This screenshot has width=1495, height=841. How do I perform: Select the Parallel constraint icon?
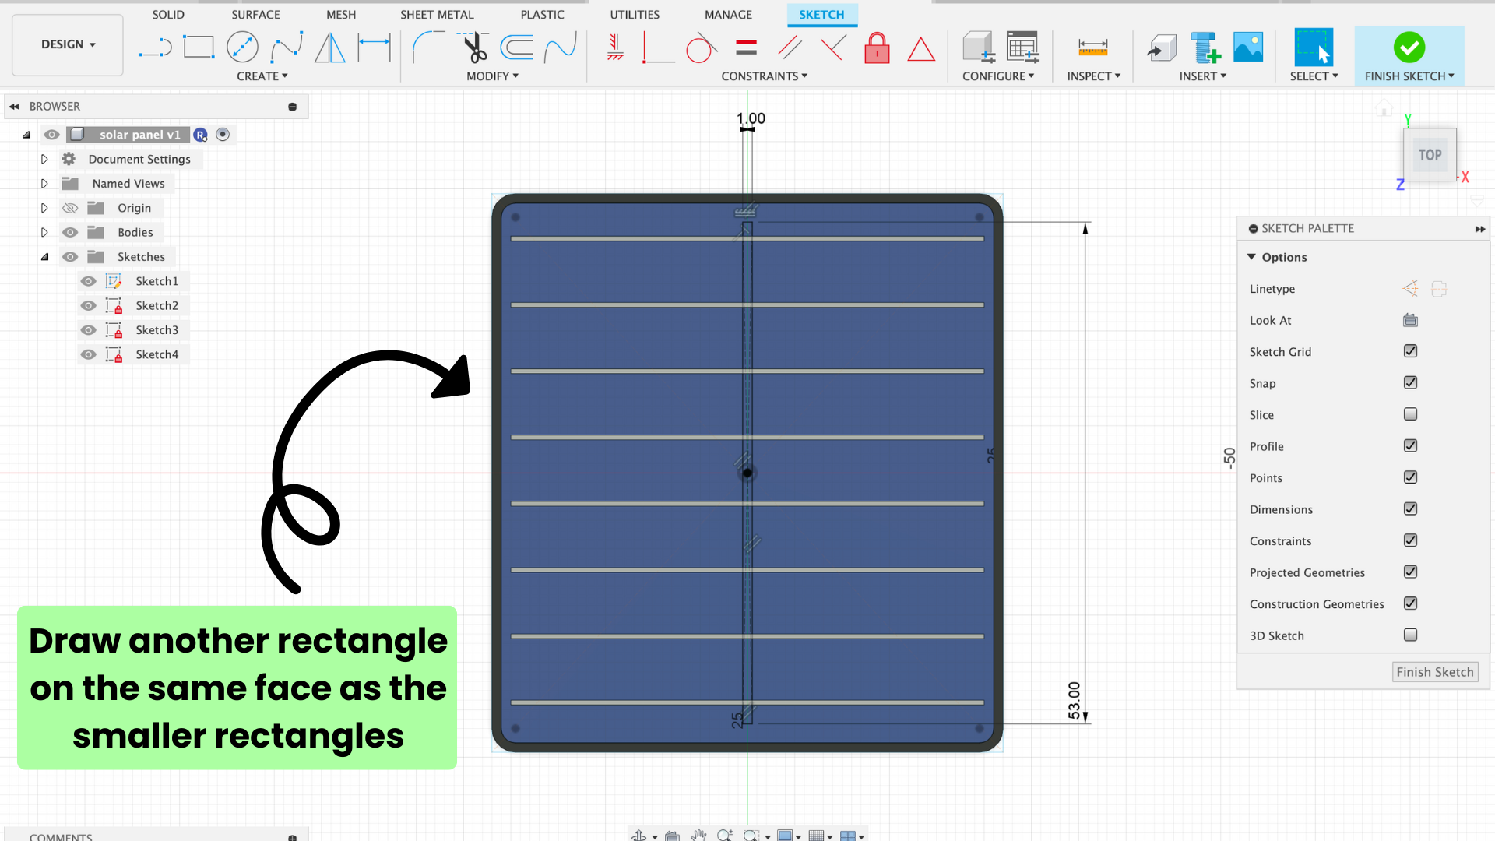pyautogui.click(x=790, y=48)
